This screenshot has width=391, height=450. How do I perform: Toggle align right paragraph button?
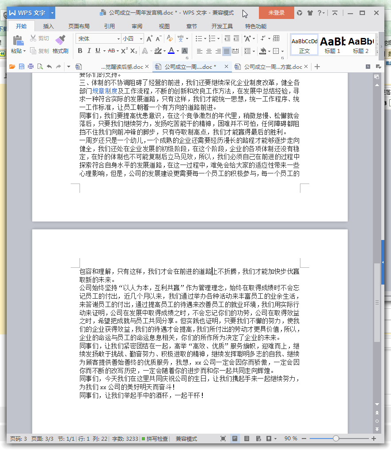[218, 51]
